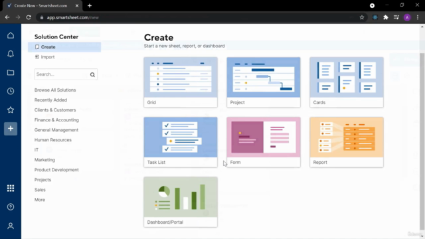The width and height of the screenshot is (425, 239).
Task: Create a new Grid sheet
Action: (x=181, y=82)
